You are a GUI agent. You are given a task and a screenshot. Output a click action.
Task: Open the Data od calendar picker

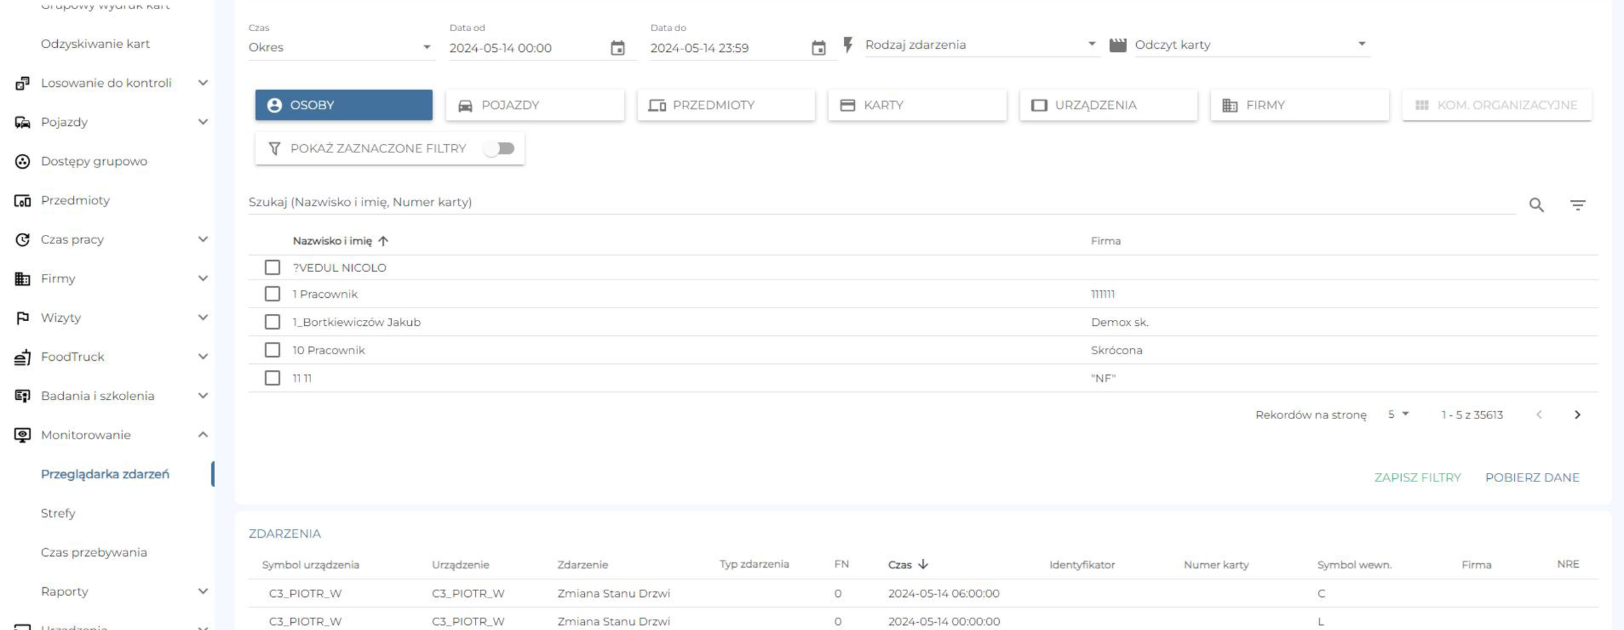click(618, 48)
